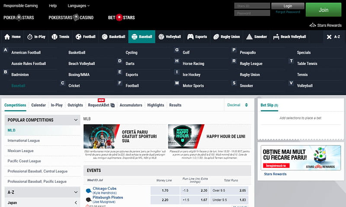Expand the Japan competitions row
Screen dimensions: 346x207
(x=42, y=203)
